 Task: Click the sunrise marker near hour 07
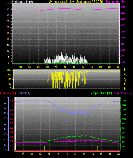pyautogui.click(x=45, y=148)
